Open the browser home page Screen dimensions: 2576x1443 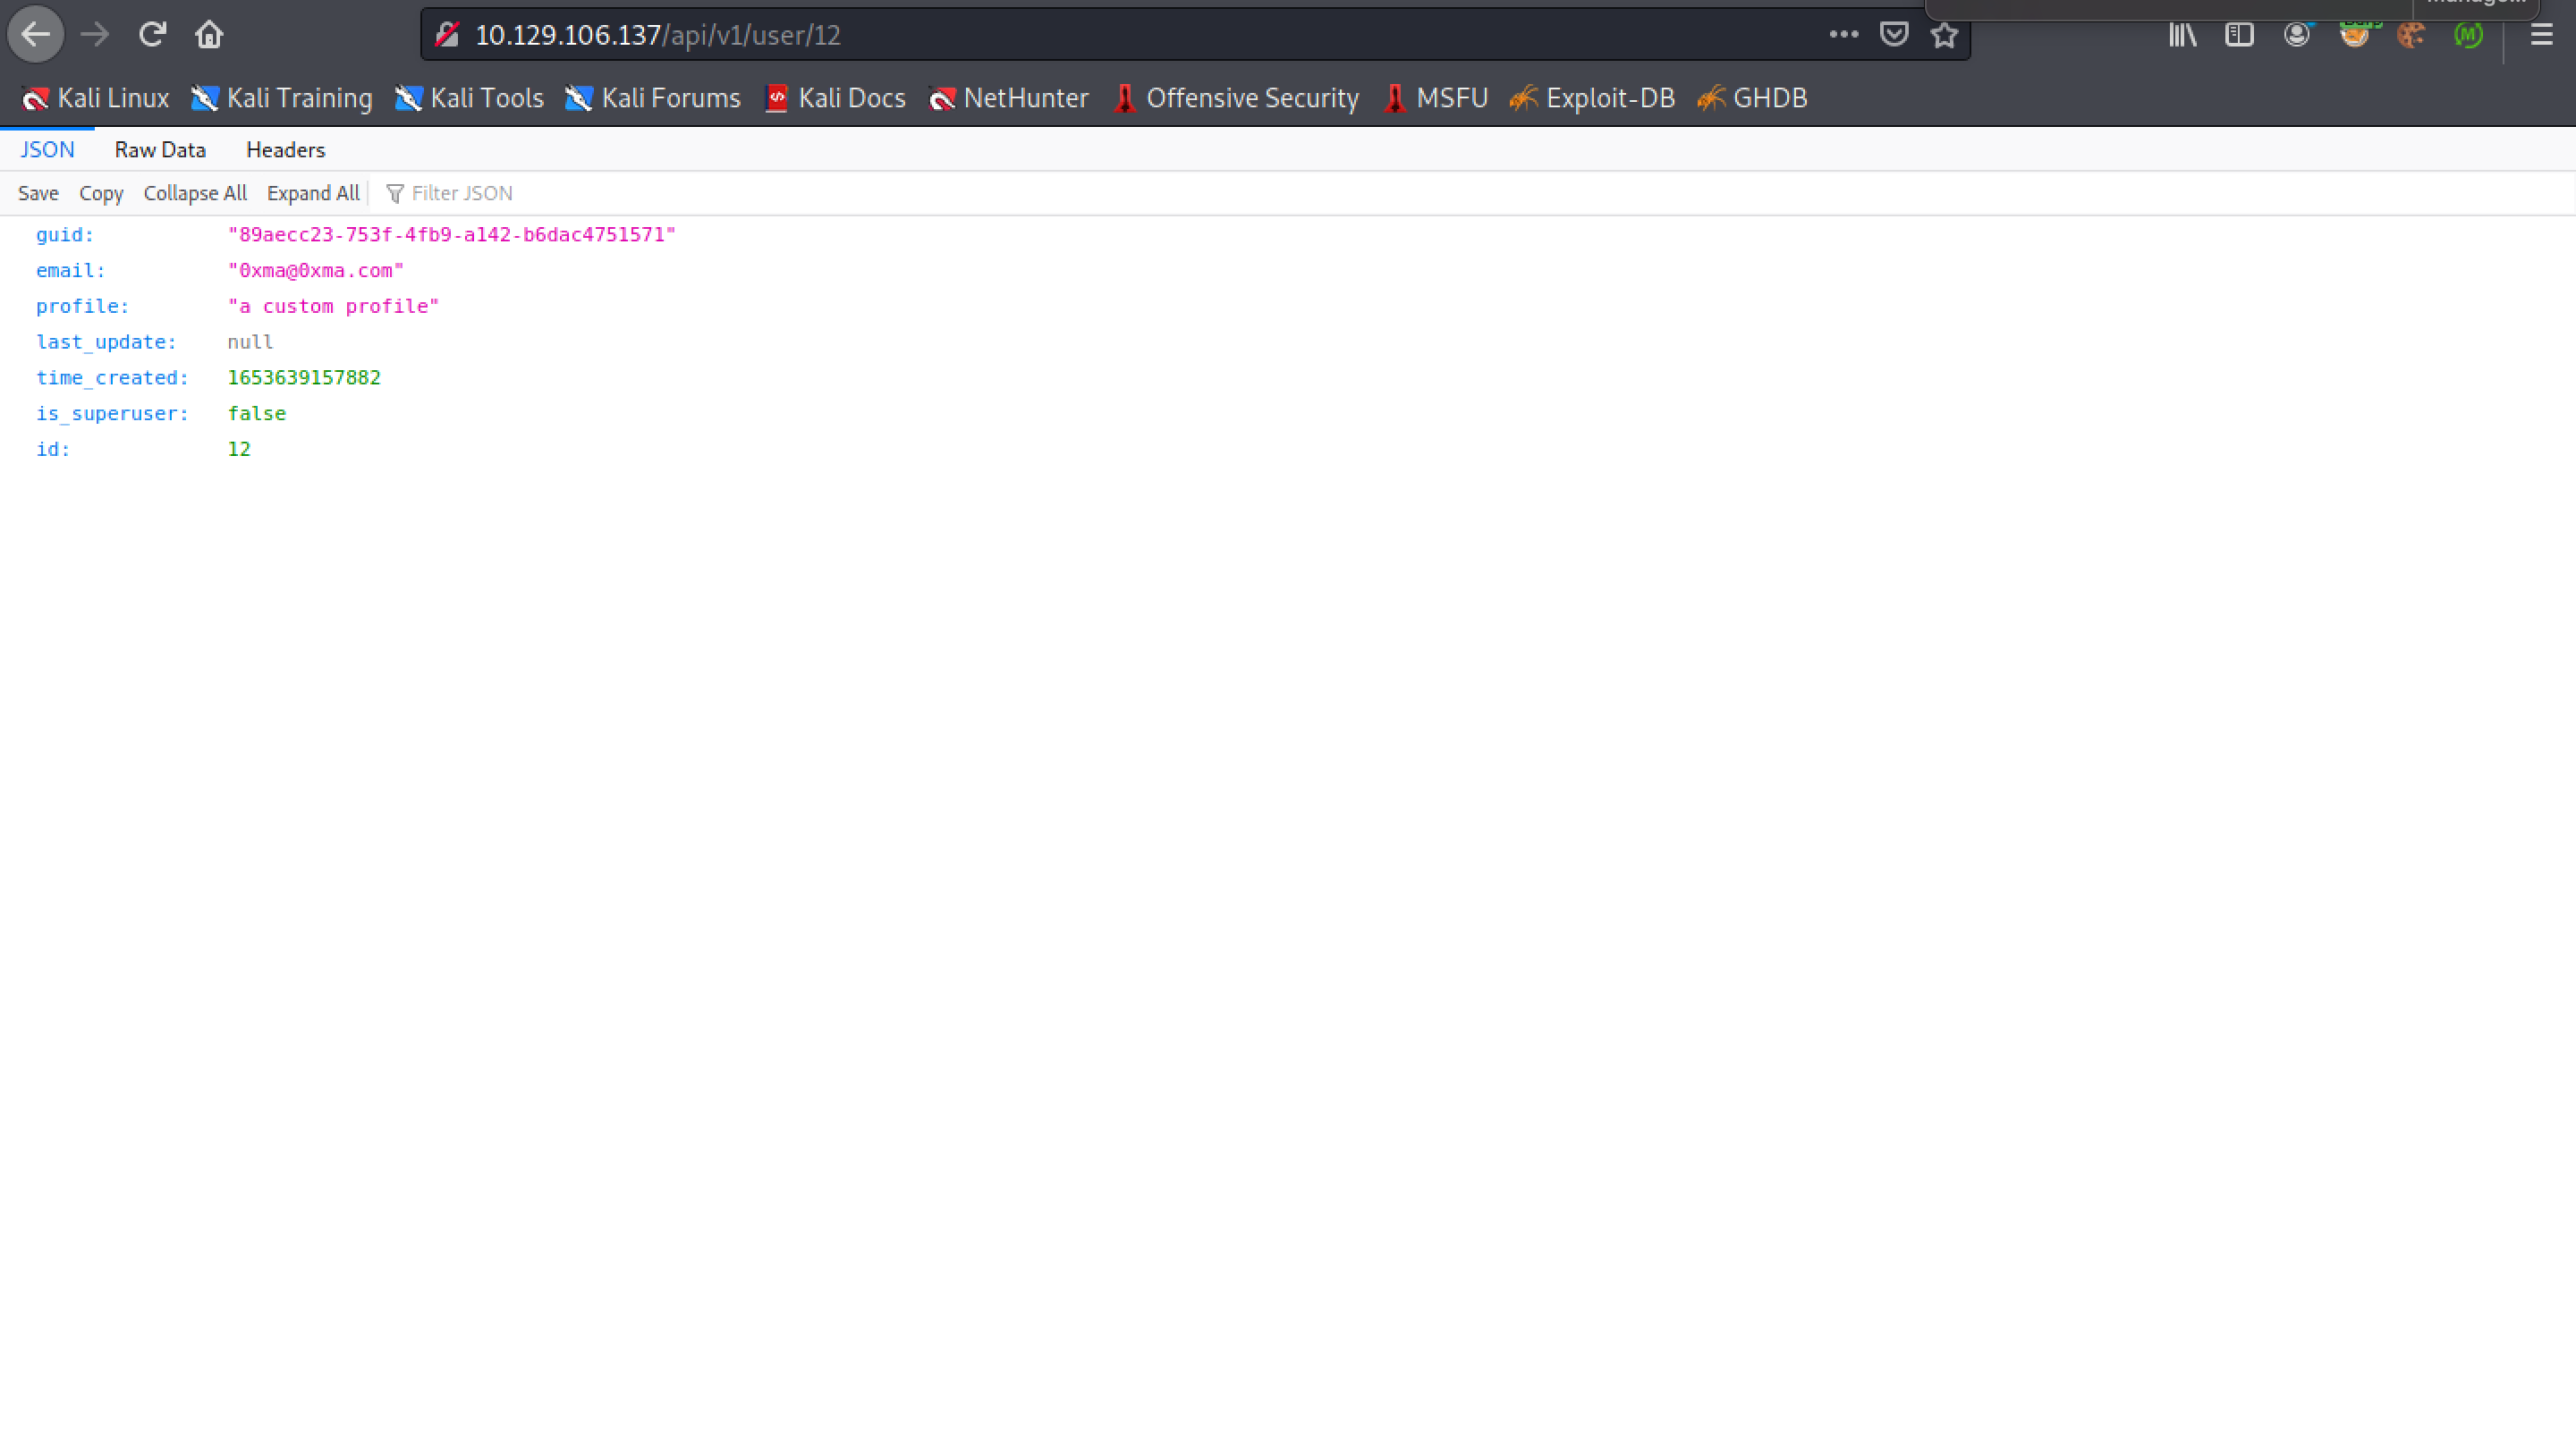(x=209, y=35)
